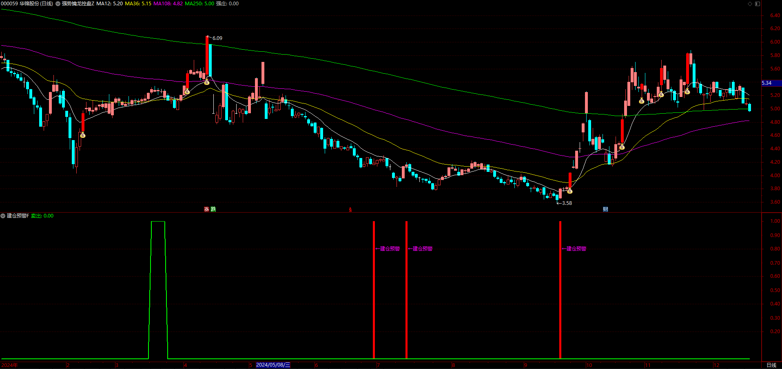
Task: Click the money bag icon under 6.09 peak
Action: point(207,82)
